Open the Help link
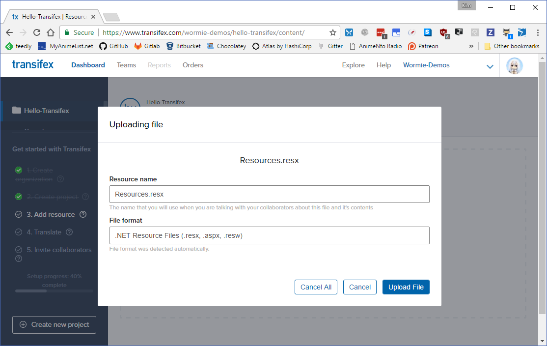 tap(384, 65)
